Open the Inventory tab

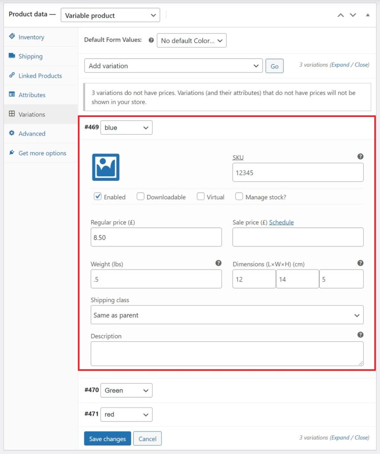point(41,37)
